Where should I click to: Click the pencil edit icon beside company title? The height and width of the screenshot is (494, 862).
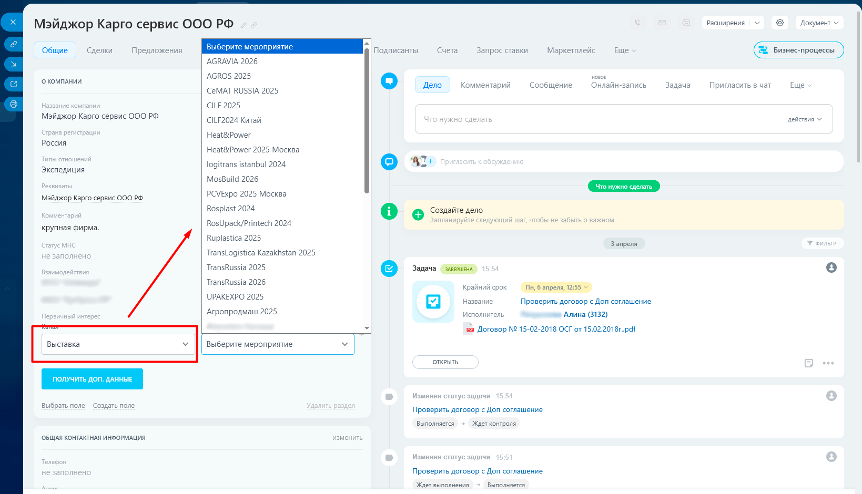[244, 25]
